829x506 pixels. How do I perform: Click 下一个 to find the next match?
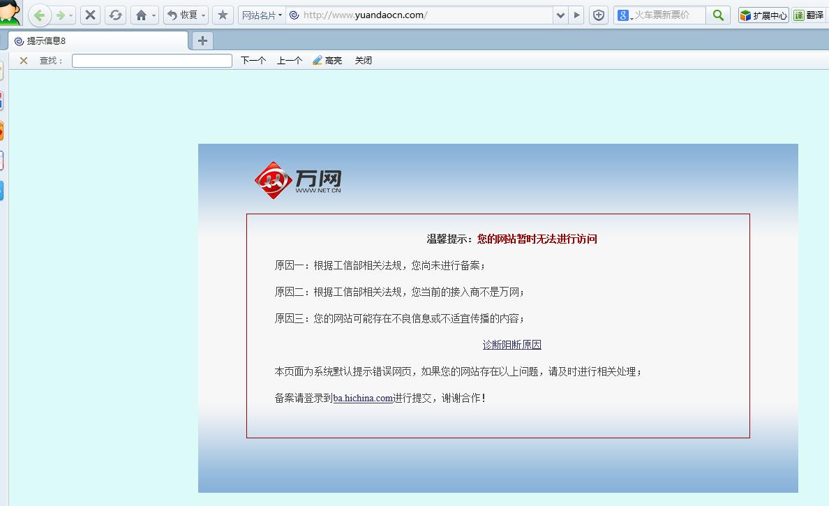[253, 61]
